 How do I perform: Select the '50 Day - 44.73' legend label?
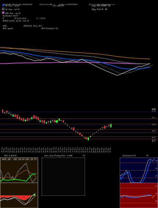(12, 9)
